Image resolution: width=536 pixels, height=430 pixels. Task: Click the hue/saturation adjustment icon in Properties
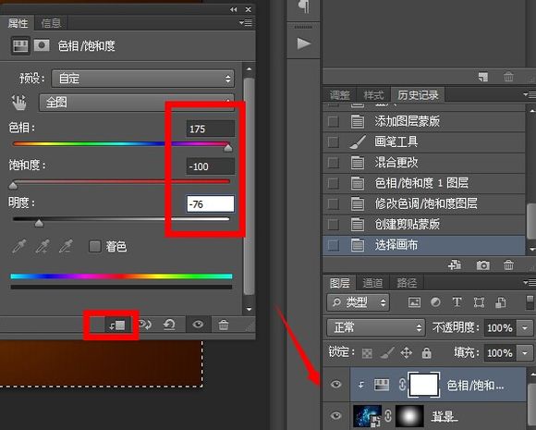[20, 45]
